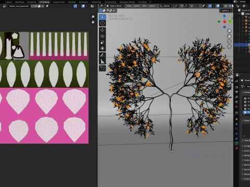The height and width of the screenshot is (187, 250).
Task: Switch perspective/orthographic grid icon in the viewport
Action: click(x=229, y=47)
